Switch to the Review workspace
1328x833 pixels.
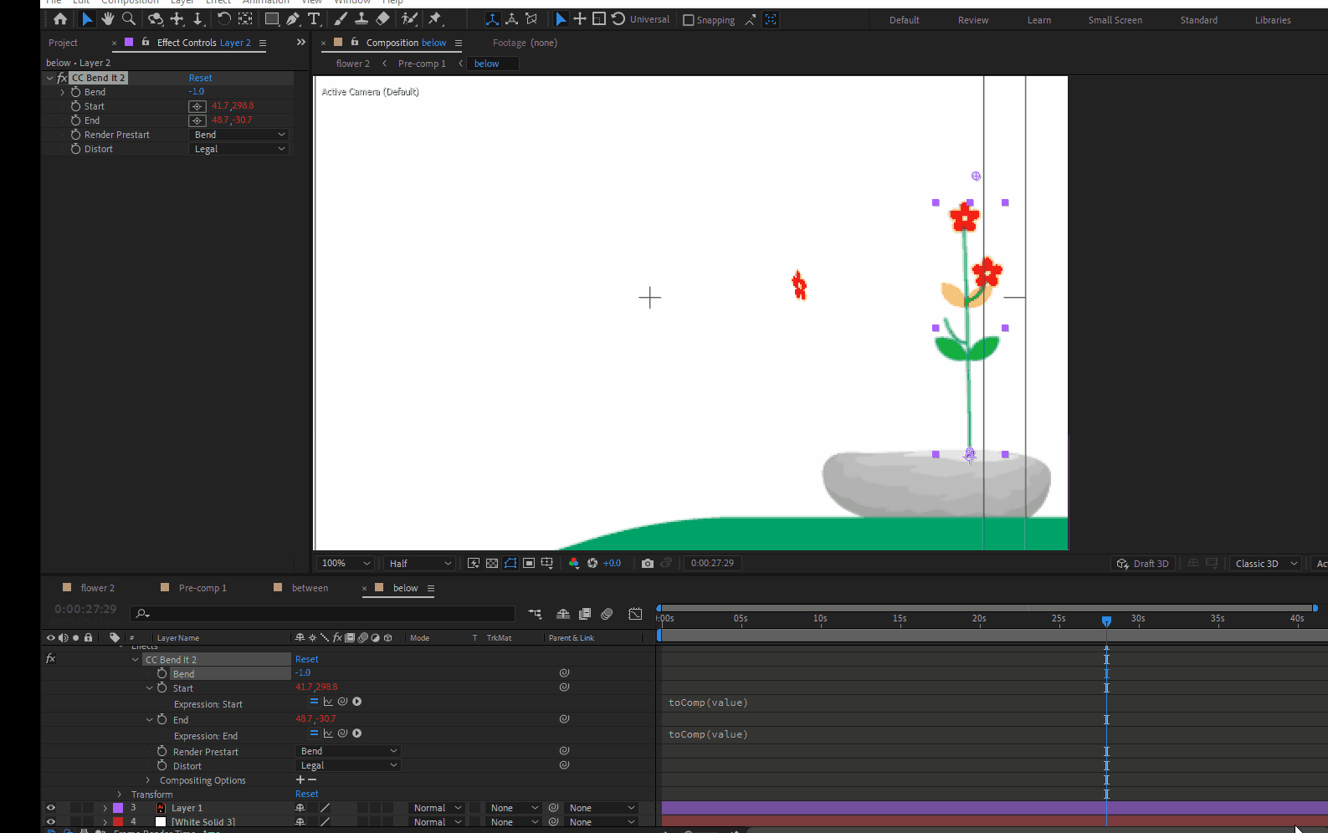pos(973,20)
